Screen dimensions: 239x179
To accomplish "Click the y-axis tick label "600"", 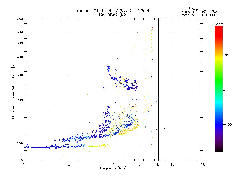I will pos(20,32).
